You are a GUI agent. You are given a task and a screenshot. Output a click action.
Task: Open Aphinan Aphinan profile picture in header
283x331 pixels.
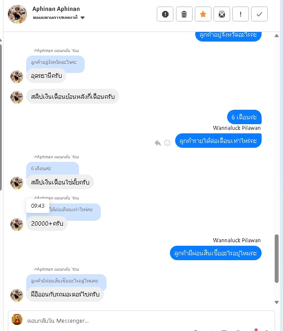pos(17,14)
